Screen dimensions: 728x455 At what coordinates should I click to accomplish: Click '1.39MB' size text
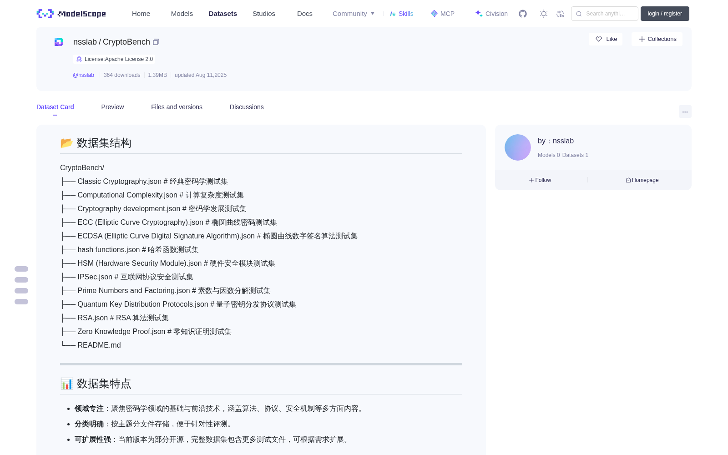[x=157, y=75]
